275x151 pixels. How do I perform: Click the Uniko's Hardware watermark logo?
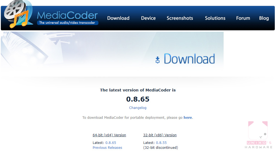258,135
